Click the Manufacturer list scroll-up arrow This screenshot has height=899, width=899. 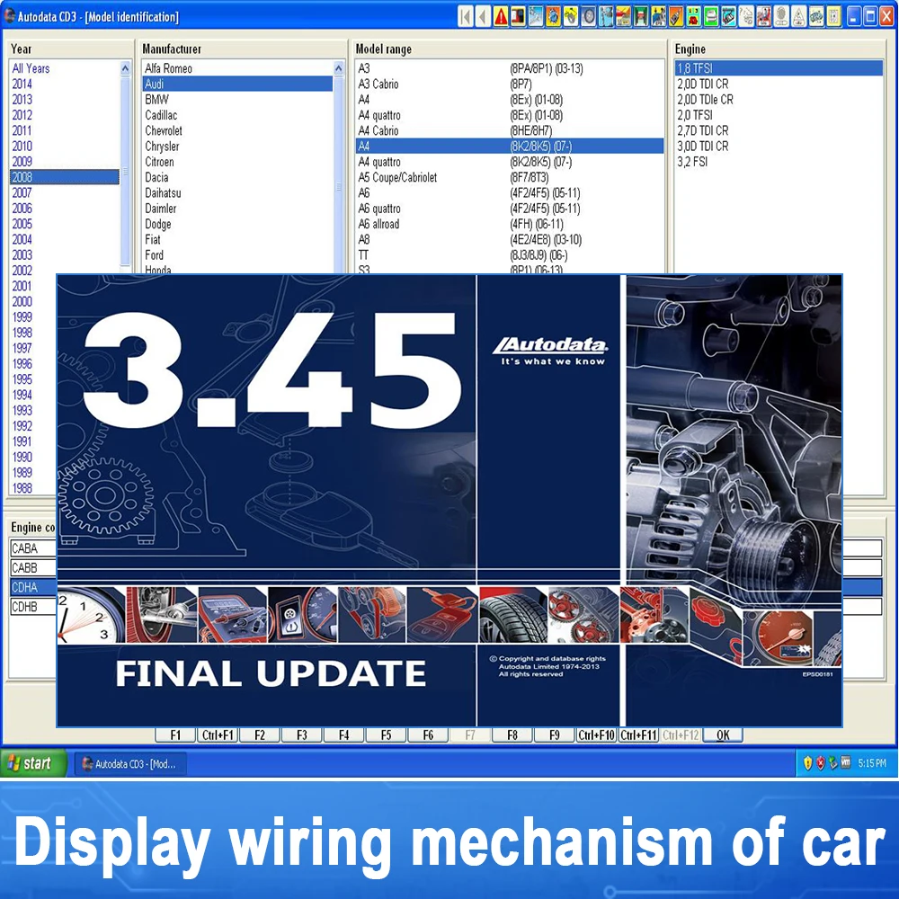pyautogui.click(x=338, y=67)
